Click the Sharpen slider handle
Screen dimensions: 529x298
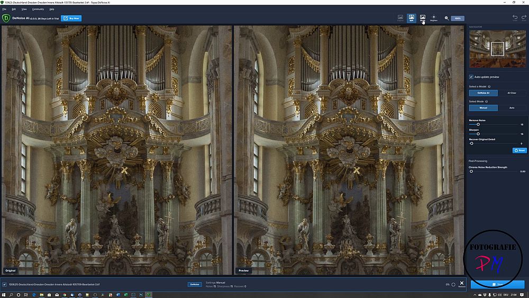(478, 134)
